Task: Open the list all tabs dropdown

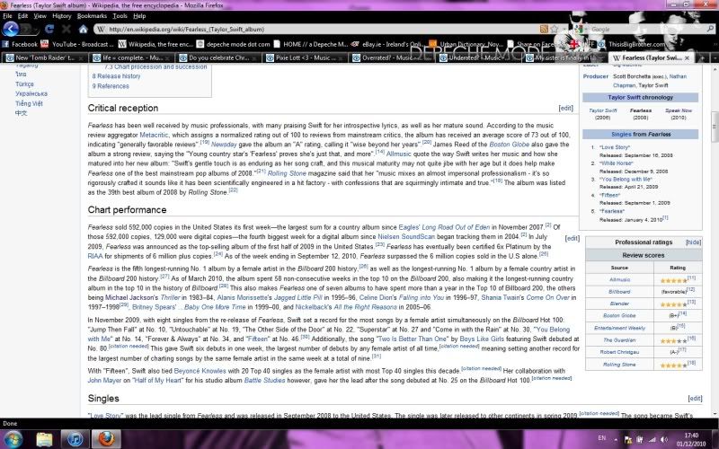Action: 714,57
